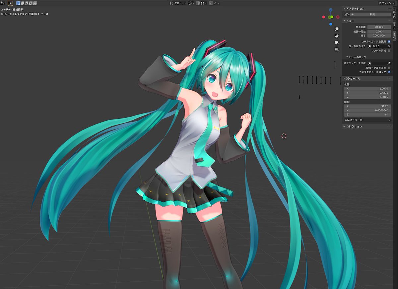This screenshot has height=289, width=398.
Task: Click the red X axis gizmo ball
Action: 338,17
